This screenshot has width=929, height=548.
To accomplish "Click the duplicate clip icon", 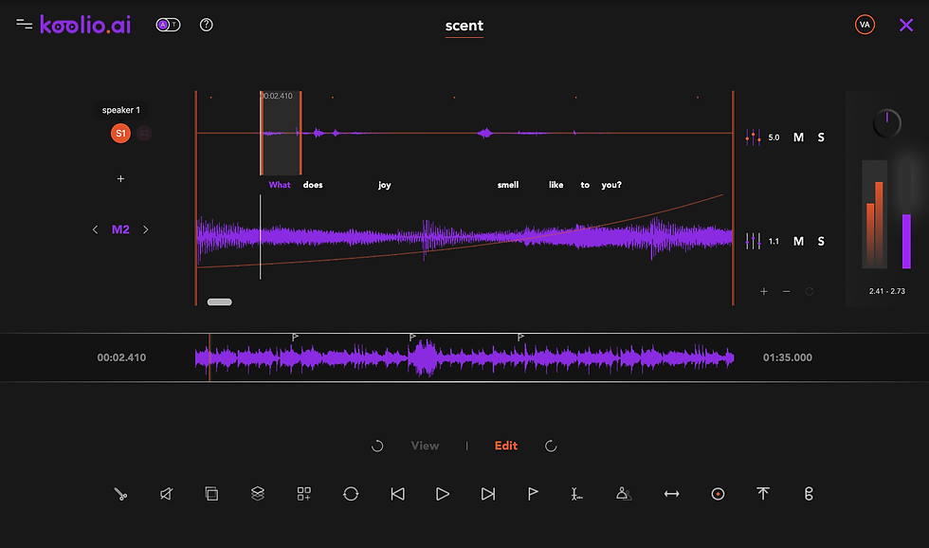I will tap(211, 493).
